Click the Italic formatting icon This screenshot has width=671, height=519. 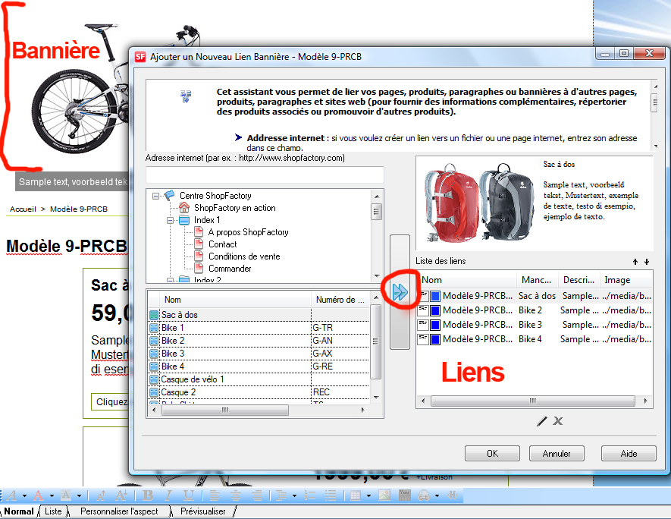click(x=168, y=495)
